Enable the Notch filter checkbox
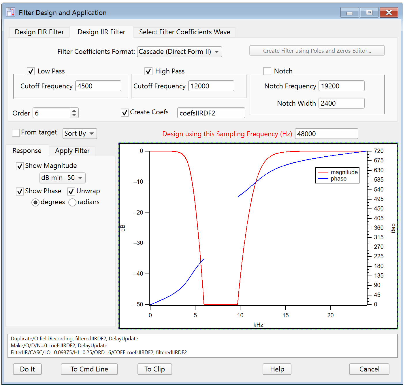The image size is (405, 385). (x=267, y=71)
